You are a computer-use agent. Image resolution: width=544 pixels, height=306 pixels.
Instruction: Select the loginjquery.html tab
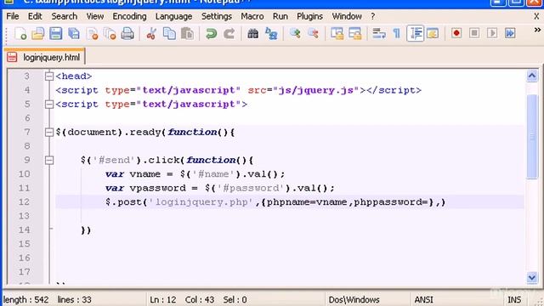coord(45,57)
